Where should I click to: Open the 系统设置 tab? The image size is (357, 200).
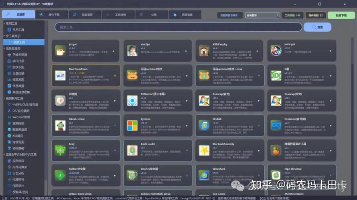point(185,14)
